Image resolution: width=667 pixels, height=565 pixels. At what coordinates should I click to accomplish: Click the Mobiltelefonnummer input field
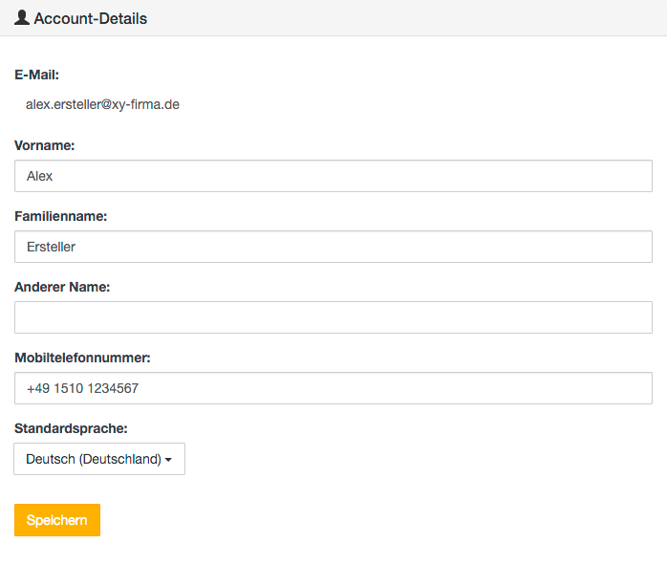point(333,388)
